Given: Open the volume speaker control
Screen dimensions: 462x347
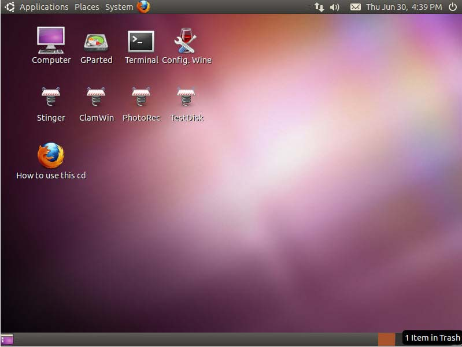Looking at the screenshot, I should 335,7.
